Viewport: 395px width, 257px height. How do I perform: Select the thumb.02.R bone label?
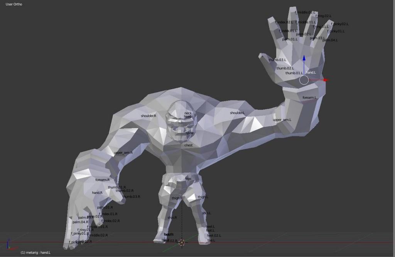pos(125,191)
